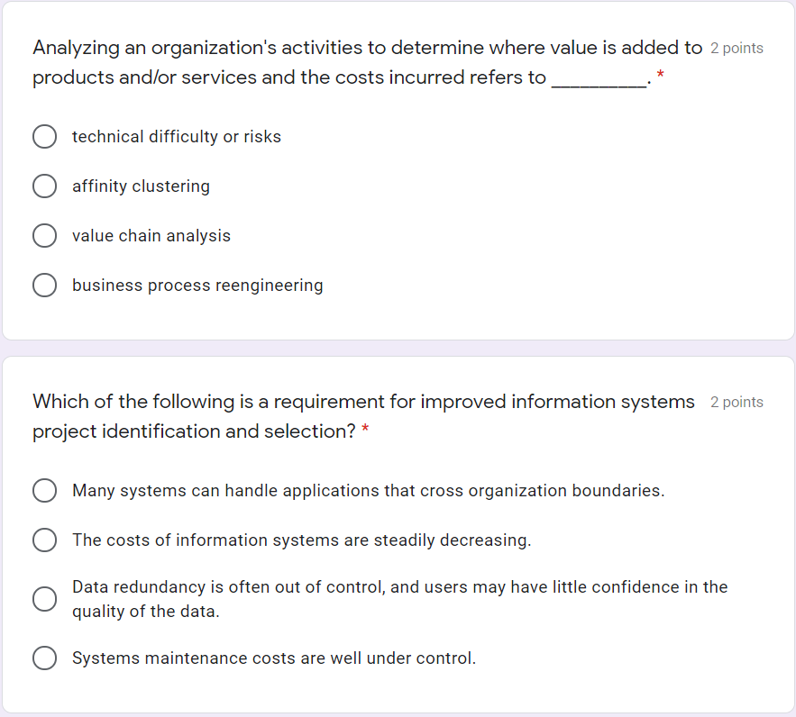The width and height of the screenshot is (796, 717).
Task: Choose the option about data redundancy
Action: (44, 598)
